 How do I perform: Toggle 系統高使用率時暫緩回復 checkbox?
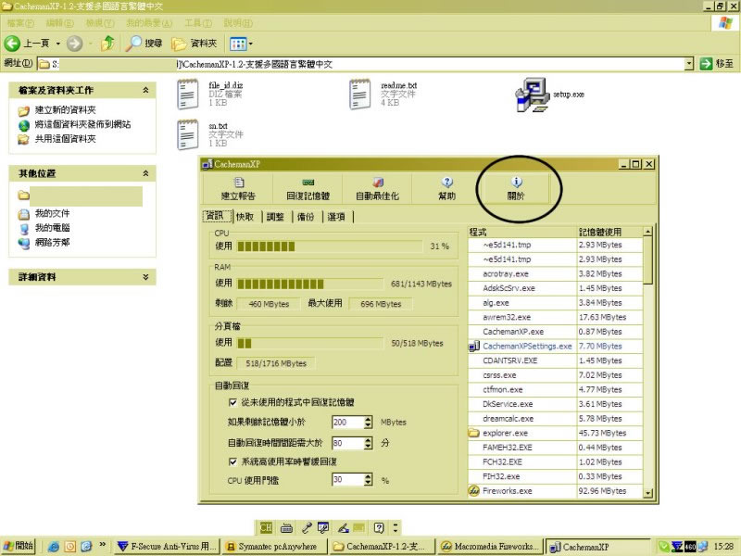[232, 461]
